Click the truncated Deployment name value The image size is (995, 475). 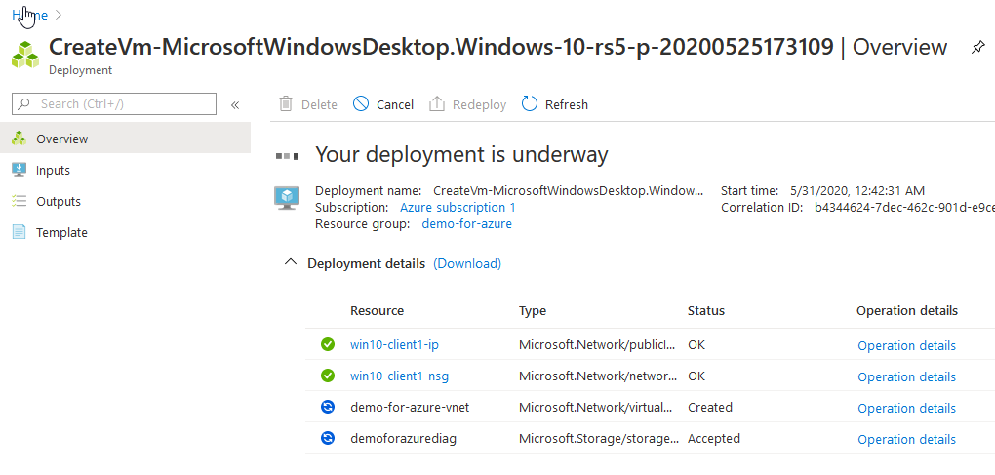(568, 190)
